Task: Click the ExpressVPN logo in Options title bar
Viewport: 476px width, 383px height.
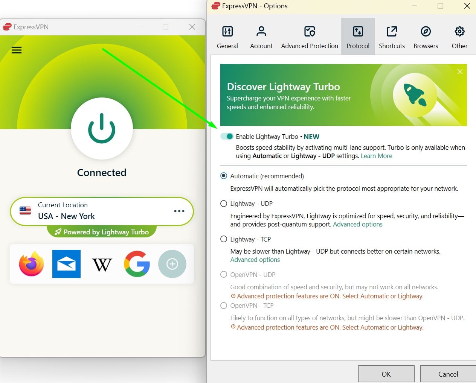Action: (216, 6)
